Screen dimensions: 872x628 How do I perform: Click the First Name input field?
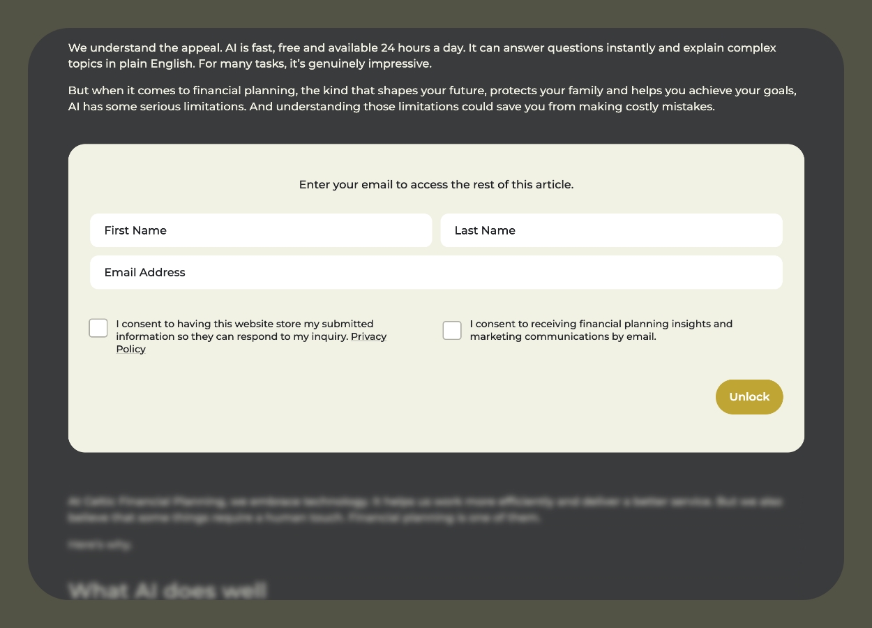click(261, 230)
